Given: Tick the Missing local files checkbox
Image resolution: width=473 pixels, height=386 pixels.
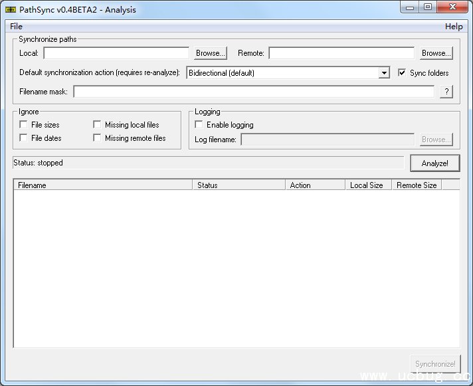Looking at the screenshot, I should click(x=98, y=125).
